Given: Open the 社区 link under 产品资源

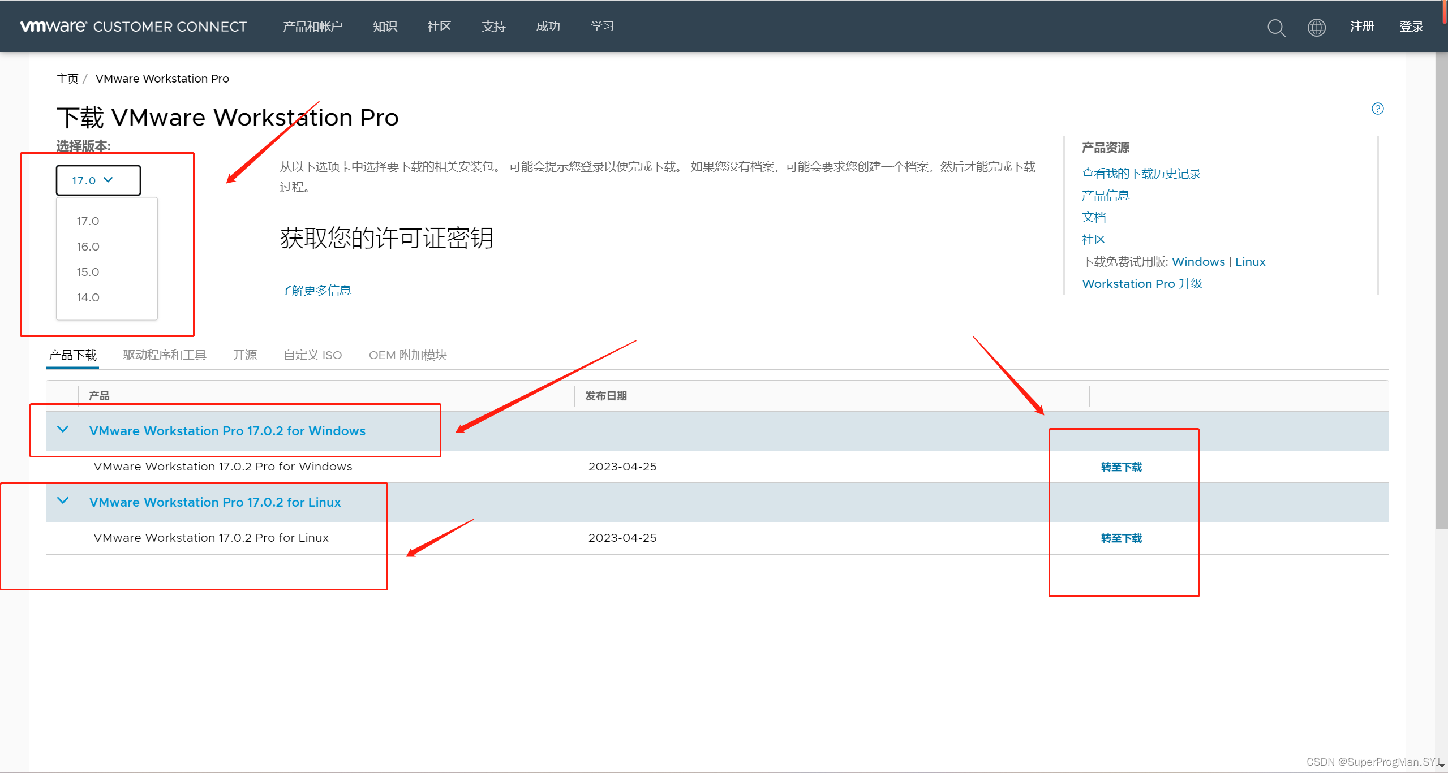Looking at the screenshot, I should [x=1094, y=240].
